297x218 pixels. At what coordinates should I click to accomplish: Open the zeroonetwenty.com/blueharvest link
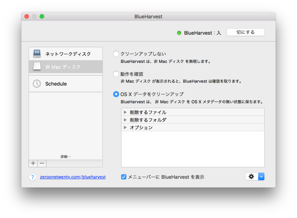pos(73,177)
